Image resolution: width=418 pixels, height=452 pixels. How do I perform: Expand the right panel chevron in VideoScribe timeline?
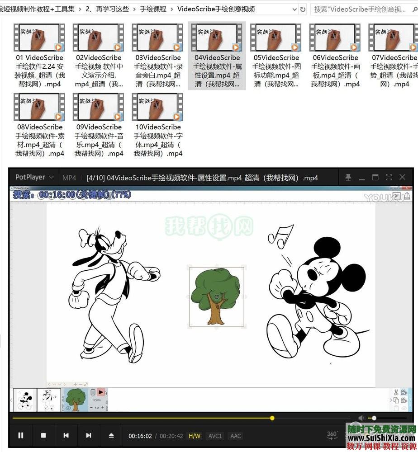(x=391, y=400)
